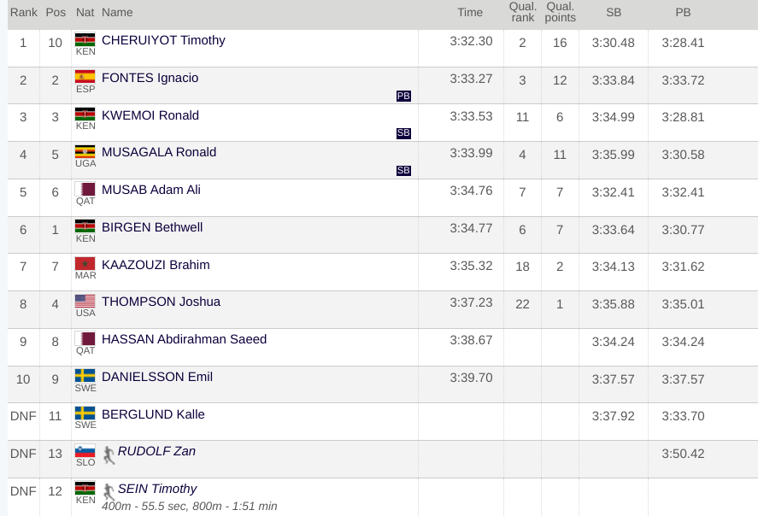The height and width of the screenshot is (516, 758).
Task: Click the Slovenia flag in RUDOLF Zan row
Action: pos(85,451)
